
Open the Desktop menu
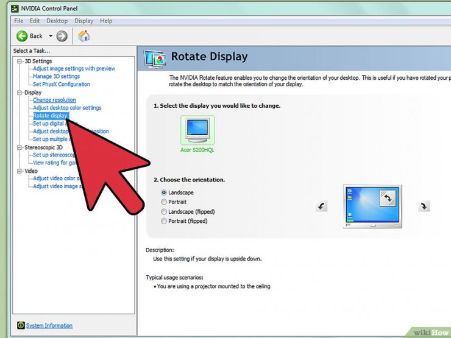[x=57, y=21]
